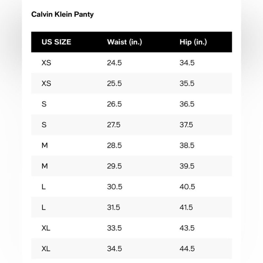Click the M size with 28.5 waist

click(45, 145)
